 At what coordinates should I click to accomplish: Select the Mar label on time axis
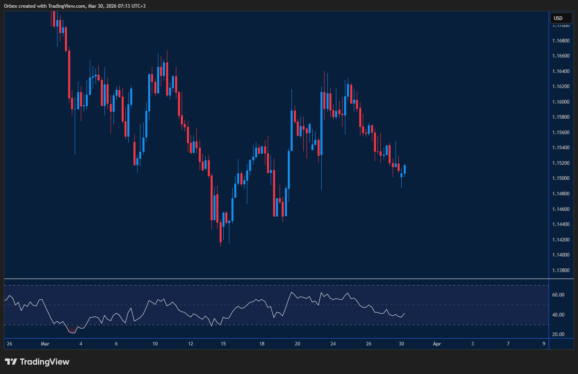point(45,344)
